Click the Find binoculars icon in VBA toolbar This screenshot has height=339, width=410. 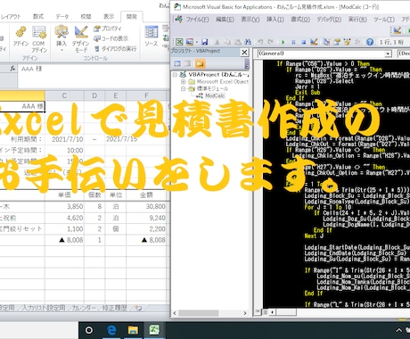pyautogui.click(x=248, y=42)
